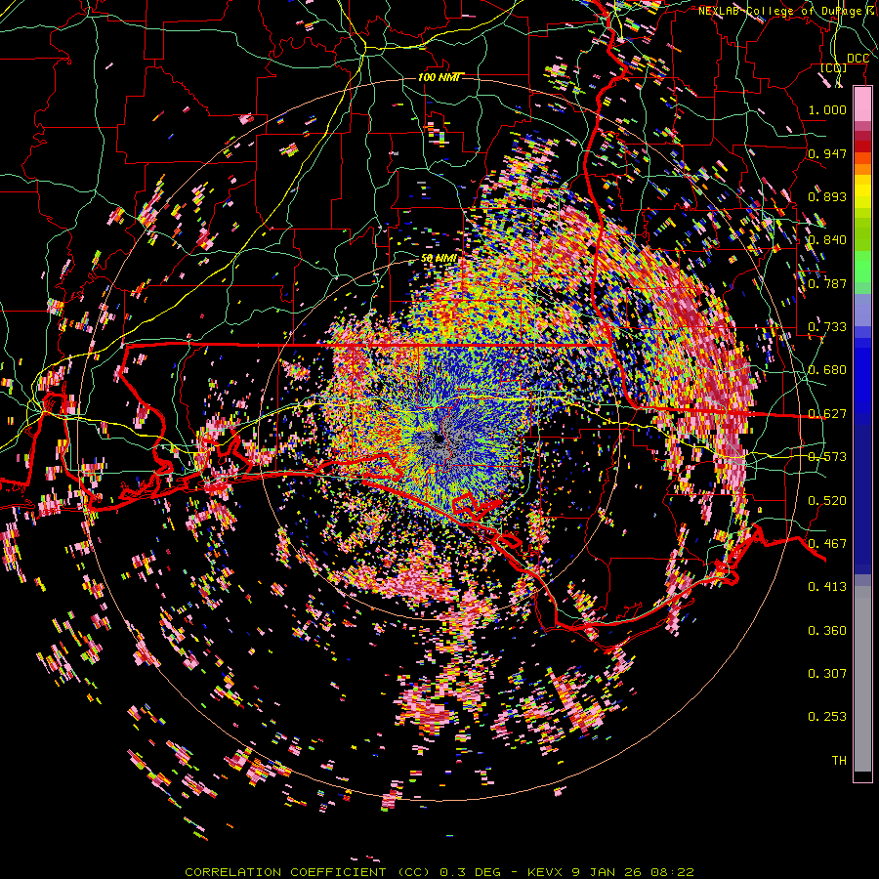Click the [CC] legend header
The image size is (879, 879).
[833, 67]
